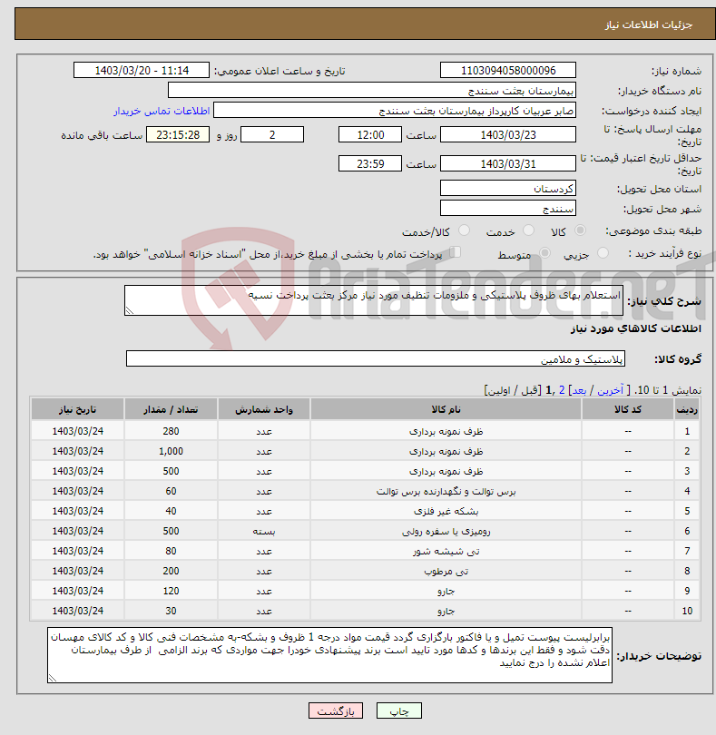Click the price validity date 1403/03/31 field
The width and height of the screenshot is (716, 735).
pos(508,163)
